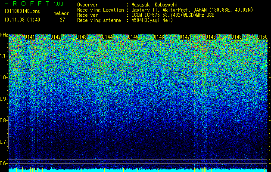Click the 0143 time marker
The image size is (271, 172).
[81, 37]
